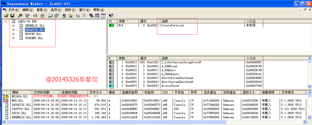Image resolution: width=312 pixels, height=125 pixels.
Task: Toggle the full paths (c:\) view
Action: (x=35, y=16)
